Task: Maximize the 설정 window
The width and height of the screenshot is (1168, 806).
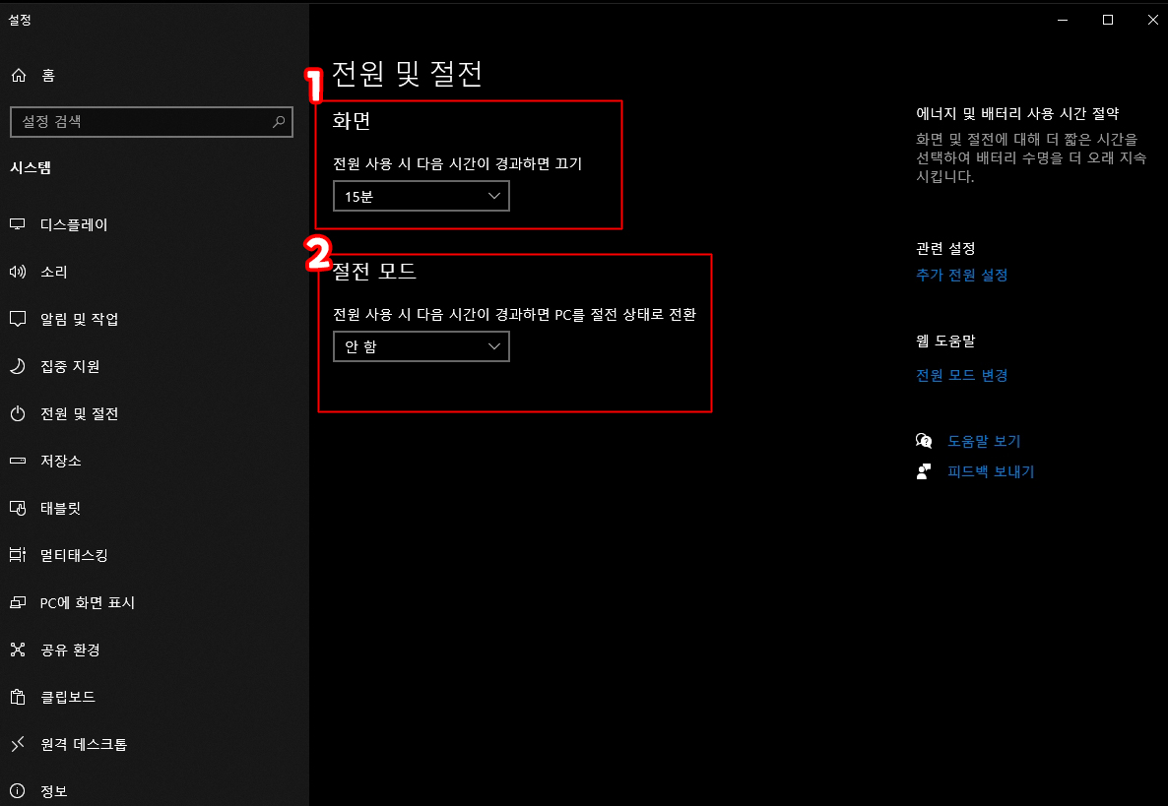Action: coord(1108,20)
